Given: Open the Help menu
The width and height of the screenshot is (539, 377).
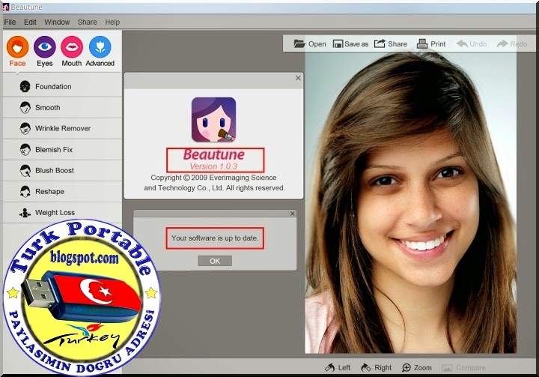Looking at the screenshot, I should (x=112, y=22).
